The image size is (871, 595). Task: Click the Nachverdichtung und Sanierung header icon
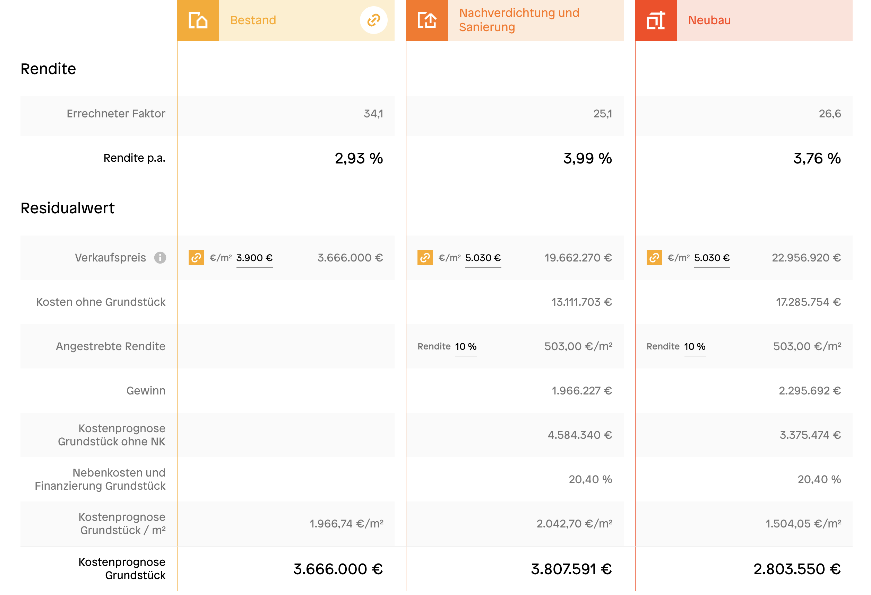point(426,20)
